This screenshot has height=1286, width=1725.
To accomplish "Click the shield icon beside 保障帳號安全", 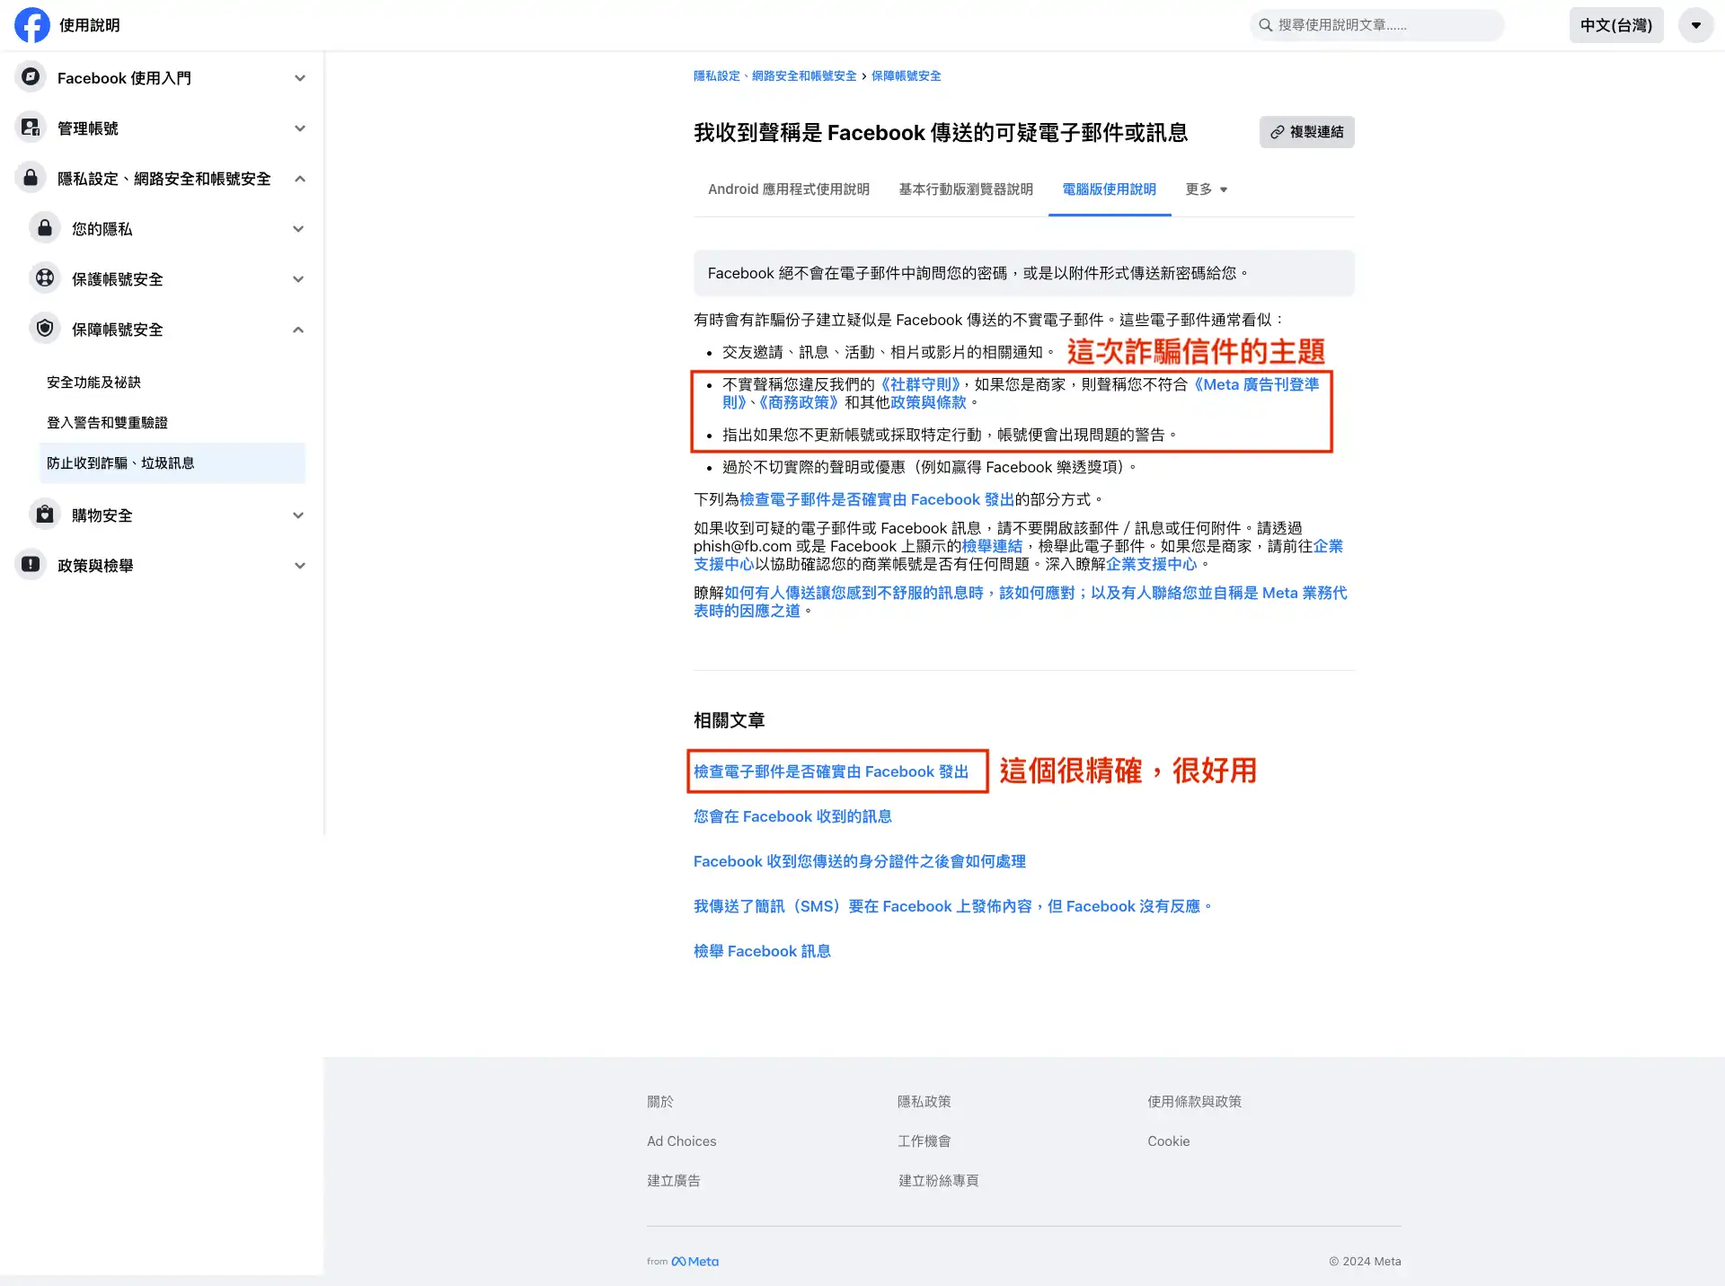I will coord(45,329).
